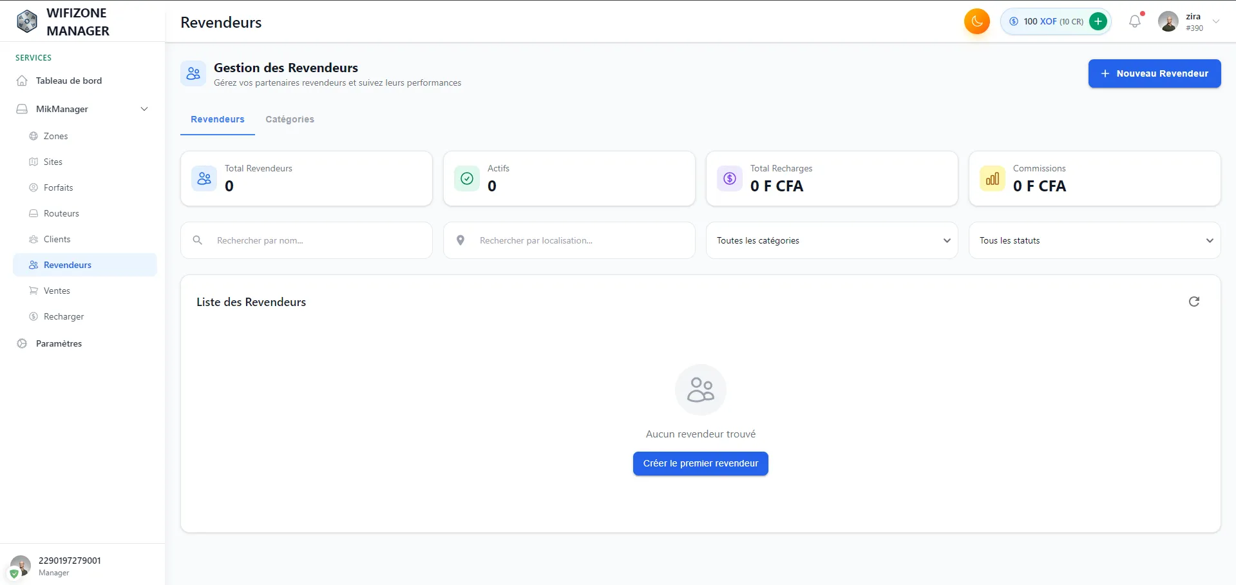
Task: Click the notification bell icon
Action: tap(1134, 21)
